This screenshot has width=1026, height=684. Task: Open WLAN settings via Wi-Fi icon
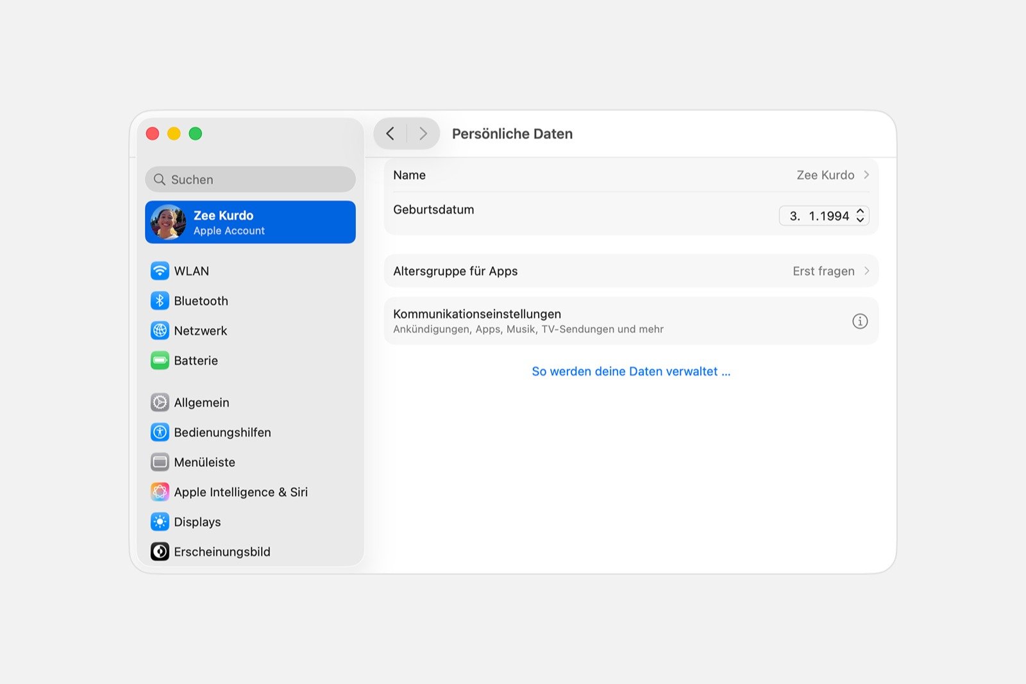[160, 271]
